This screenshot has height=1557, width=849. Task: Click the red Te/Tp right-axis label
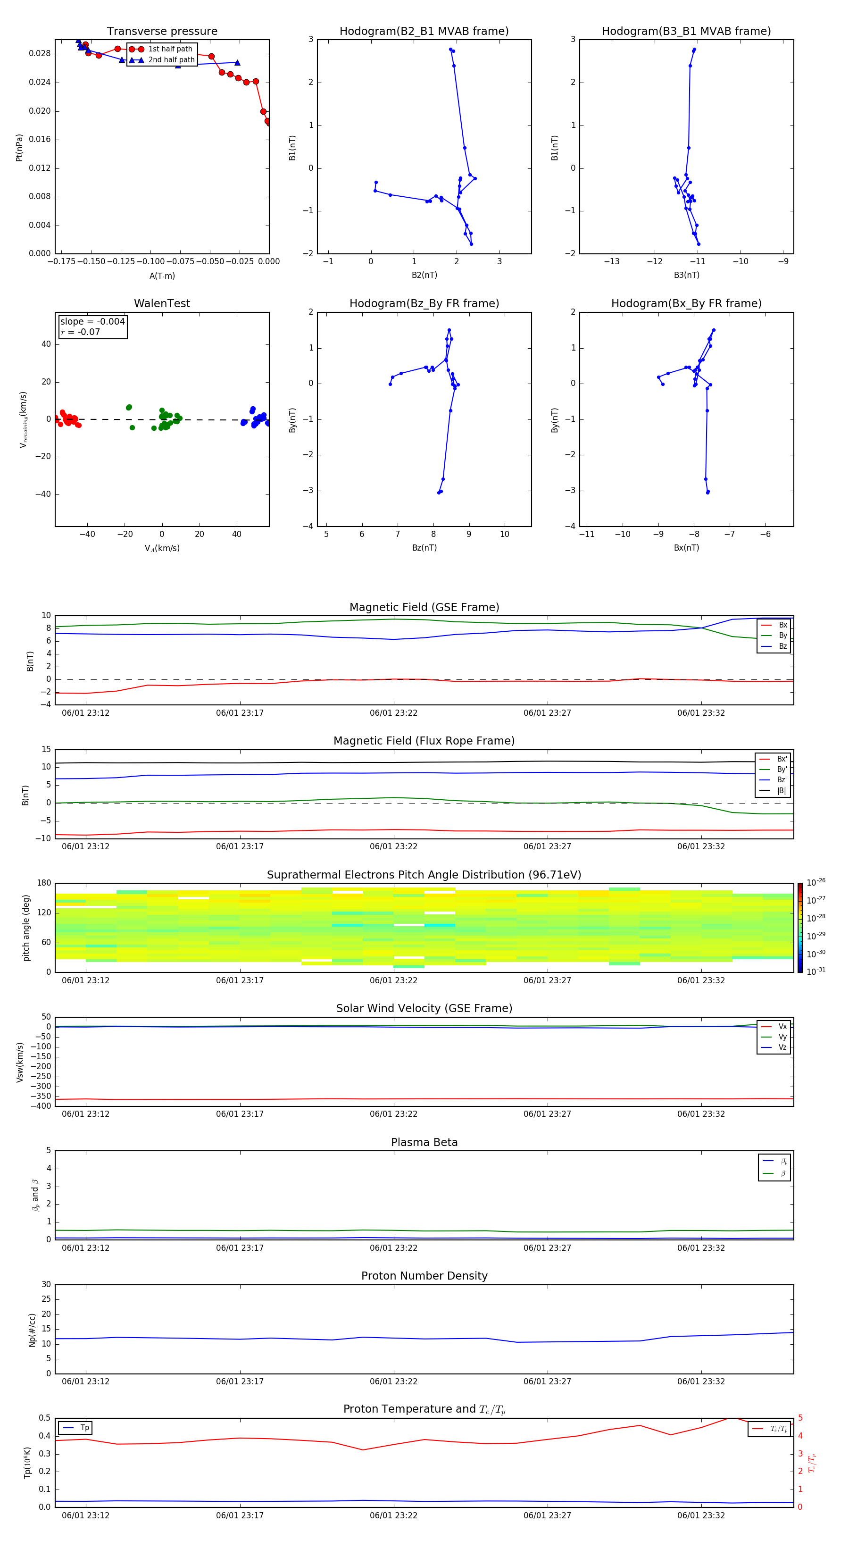pyautogui.click(x=812, y=1463)
